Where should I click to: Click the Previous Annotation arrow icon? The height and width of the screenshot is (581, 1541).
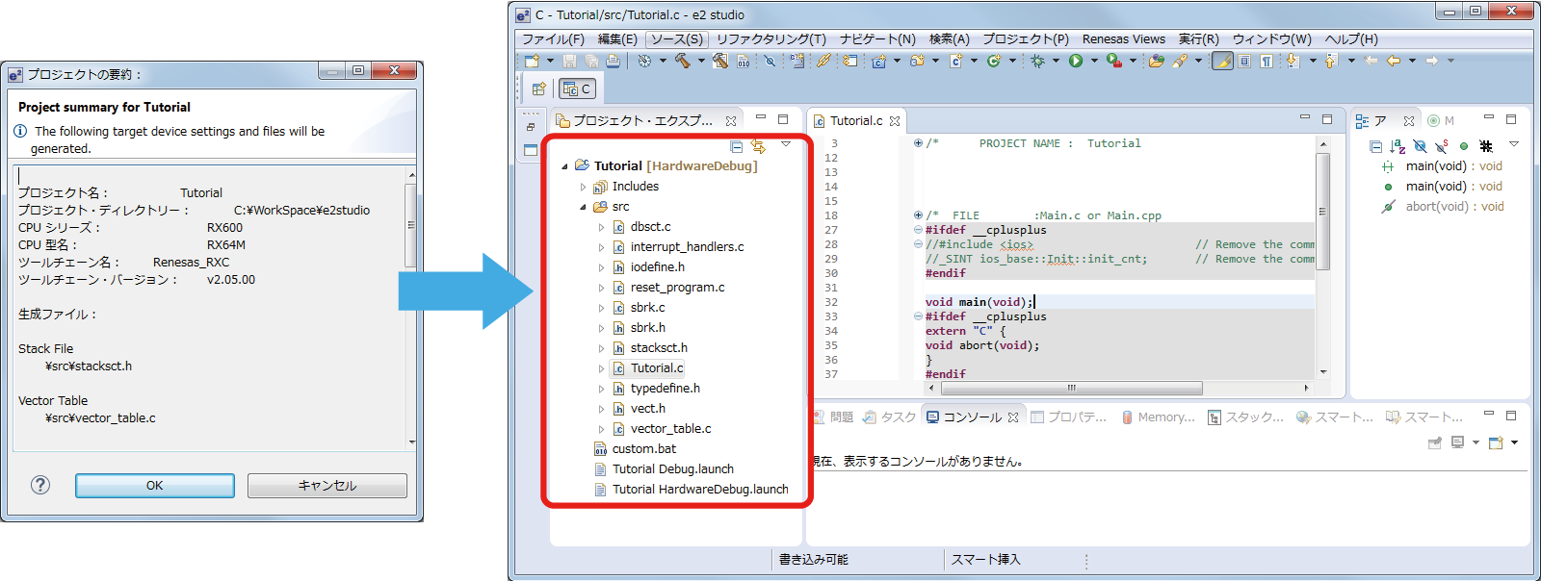click(1331, 61)
